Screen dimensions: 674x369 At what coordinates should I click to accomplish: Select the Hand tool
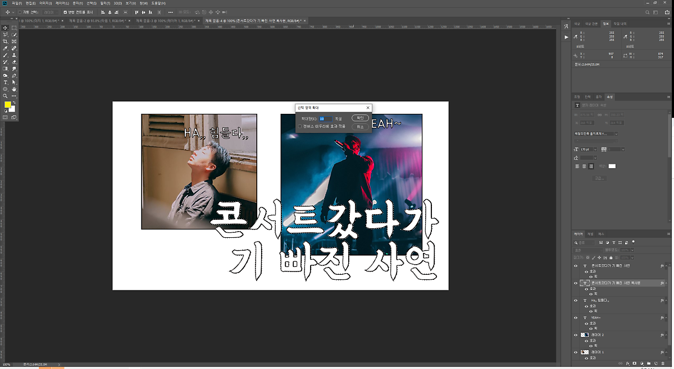pyautogui.click(x=14, y=89)
